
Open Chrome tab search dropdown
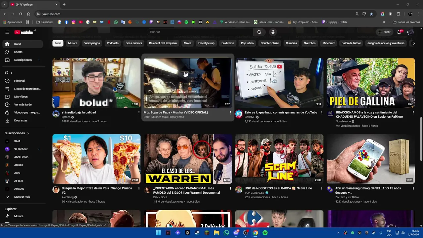pos(4,4)
